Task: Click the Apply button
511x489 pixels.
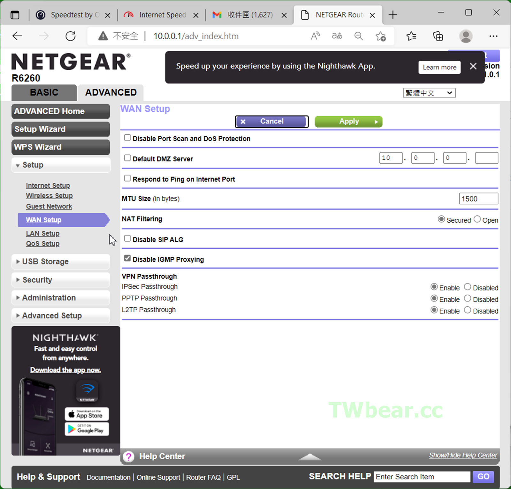Action: (x=348, y=122)
